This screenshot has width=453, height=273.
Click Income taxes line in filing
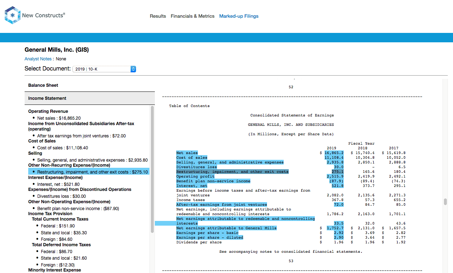[x=191, y=200]
